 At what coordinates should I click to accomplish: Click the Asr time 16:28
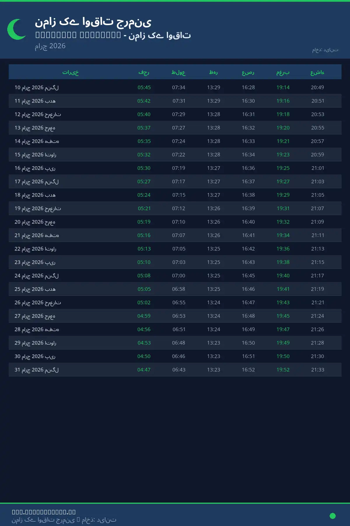tap(248, 87)
